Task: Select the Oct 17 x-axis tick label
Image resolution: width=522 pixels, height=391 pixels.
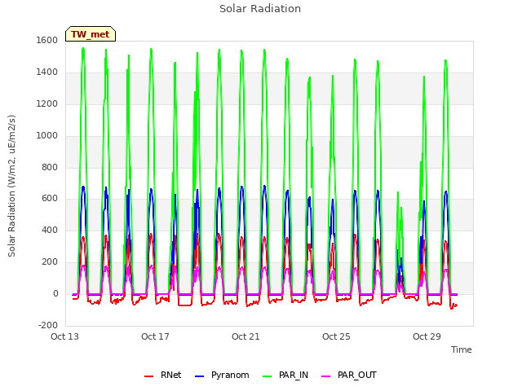Action: 155,336
